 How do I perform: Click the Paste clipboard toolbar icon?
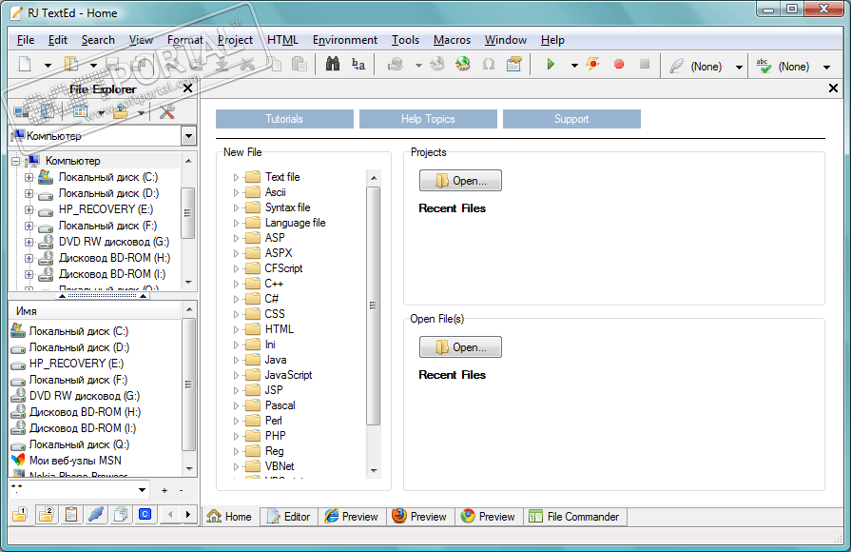pyautogui.click(x=300, y=65)
